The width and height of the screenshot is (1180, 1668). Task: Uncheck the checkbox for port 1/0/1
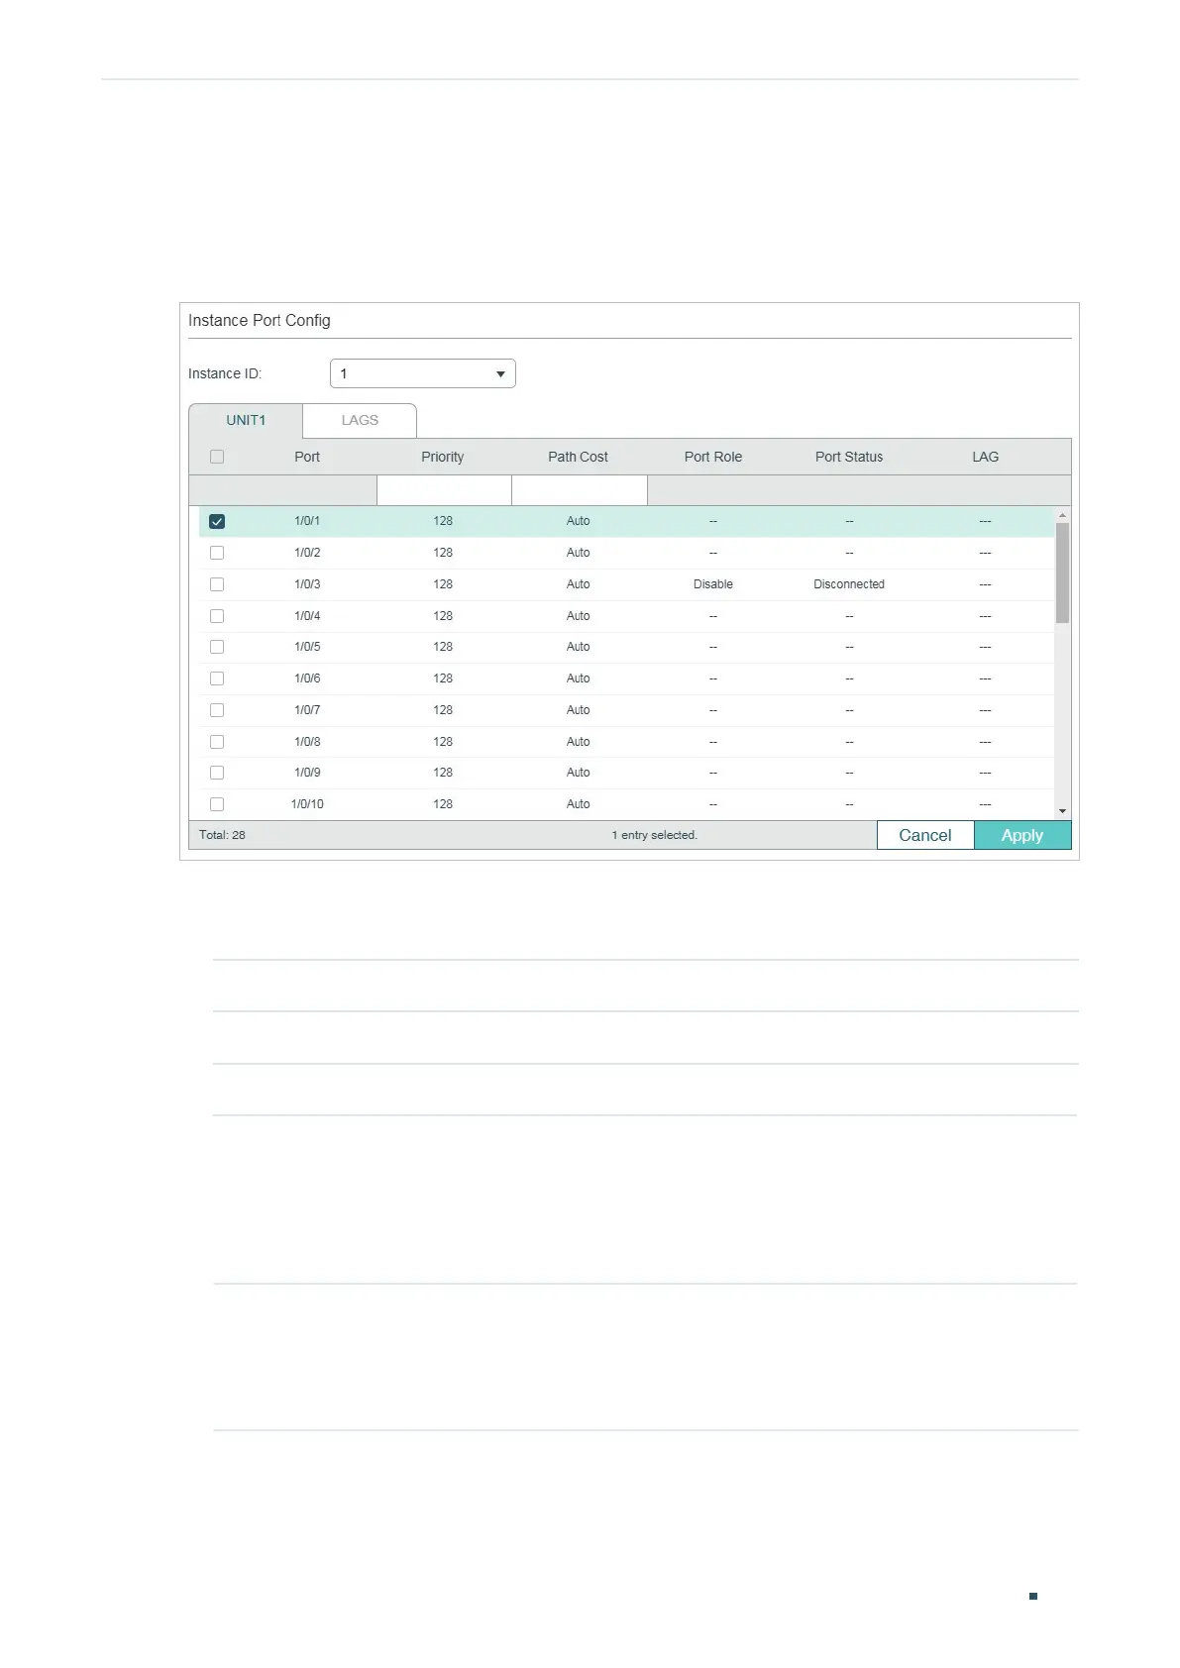pyautogui.click(x=217, y=521)
